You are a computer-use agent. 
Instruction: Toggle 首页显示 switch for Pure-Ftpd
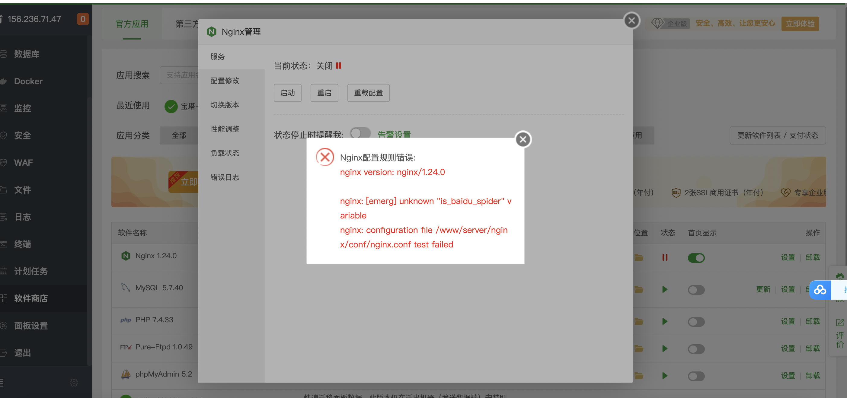tap(696, 349)
